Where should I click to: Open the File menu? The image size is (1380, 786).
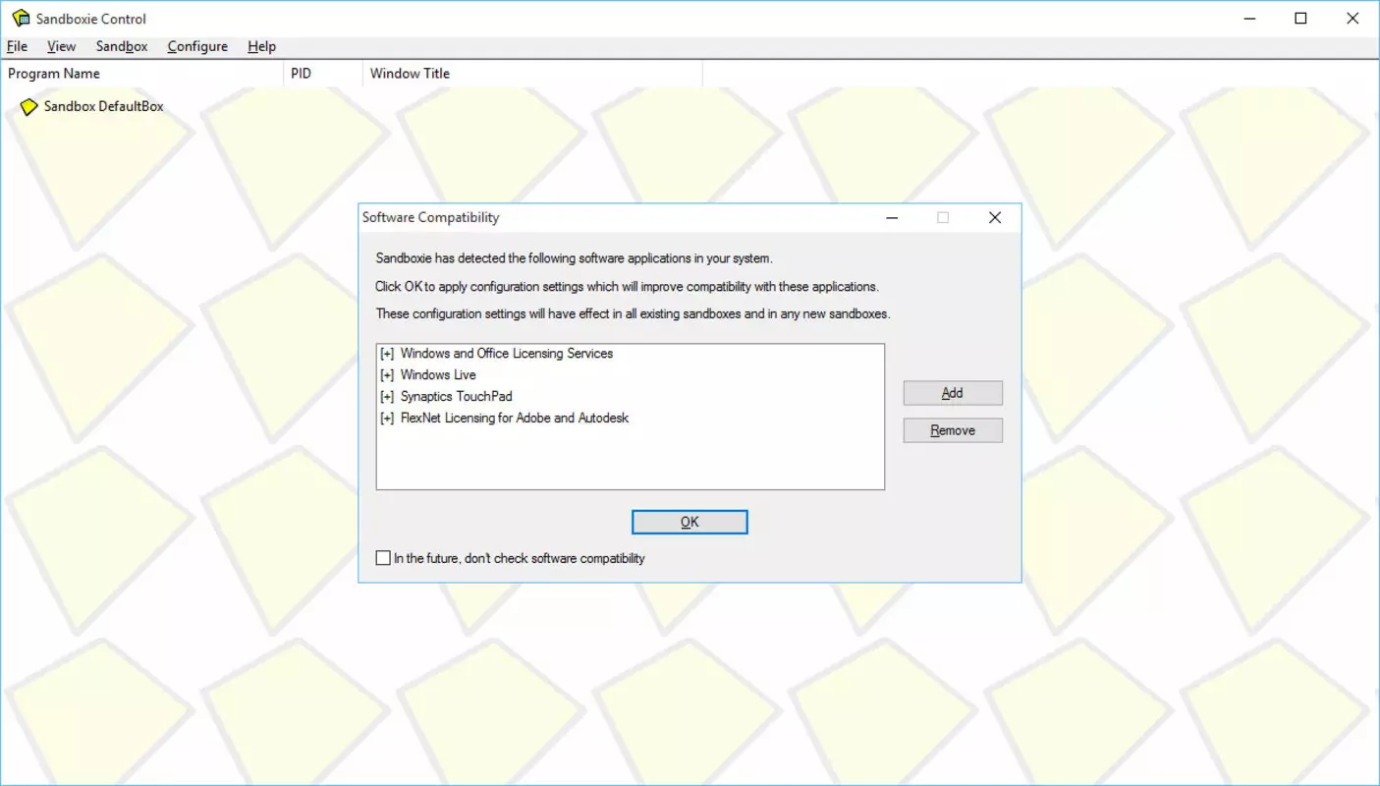coord(17,46)
